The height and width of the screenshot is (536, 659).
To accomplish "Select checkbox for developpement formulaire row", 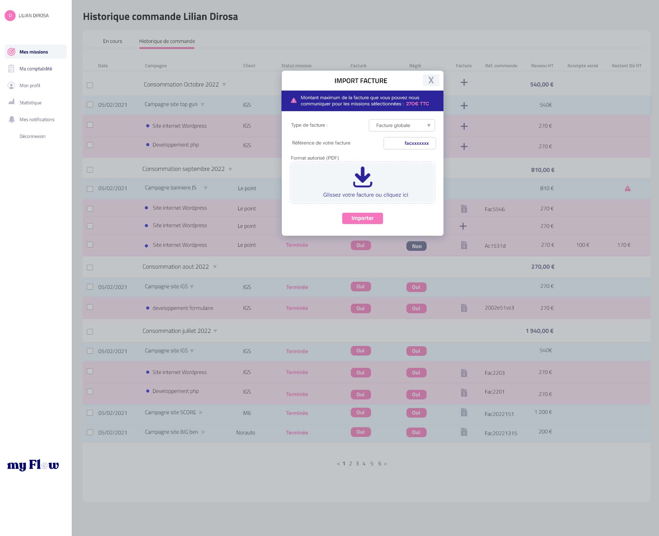I will click(90, 307).
